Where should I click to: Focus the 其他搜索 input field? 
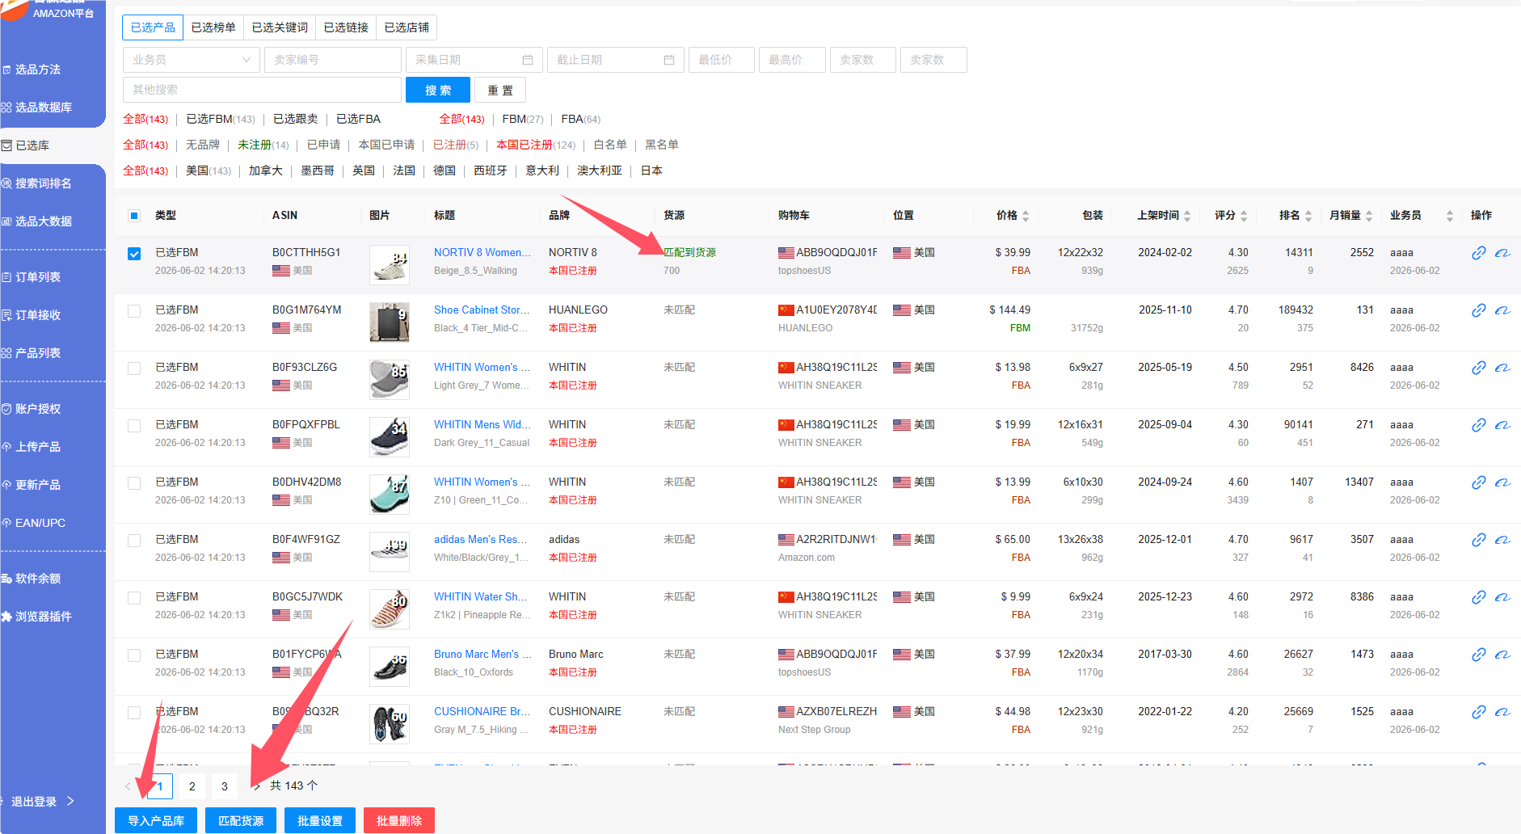tap(262, 90)
